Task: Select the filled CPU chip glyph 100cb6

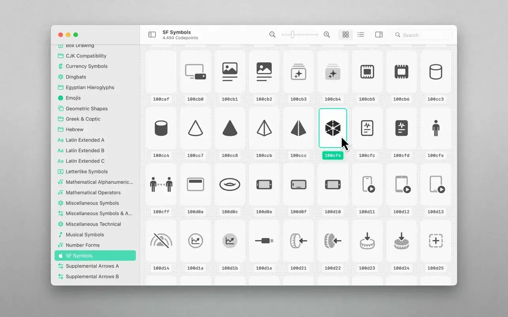Action: click(401, 72)
